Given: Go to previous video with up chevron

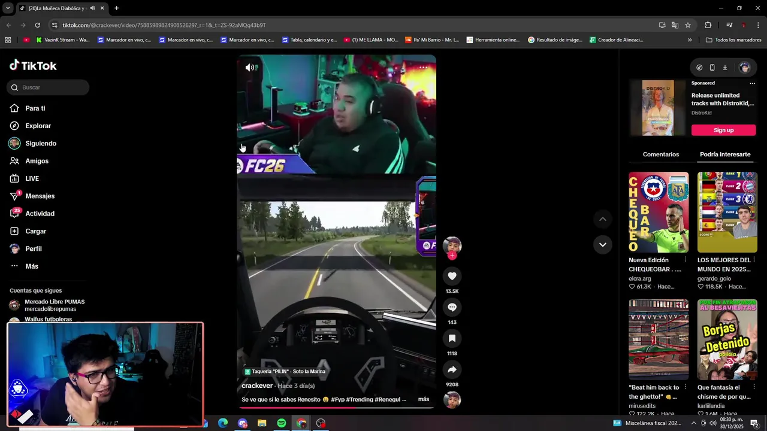Looking at the screenshot, I should [x=603, y=219].
